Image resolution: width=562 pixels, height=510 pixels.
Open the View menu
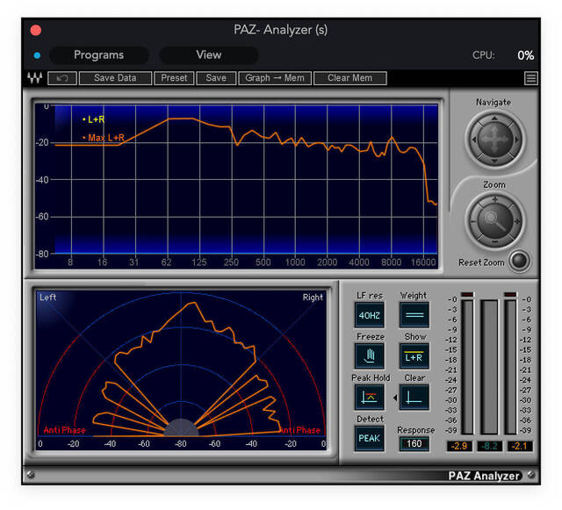(209, 54)
